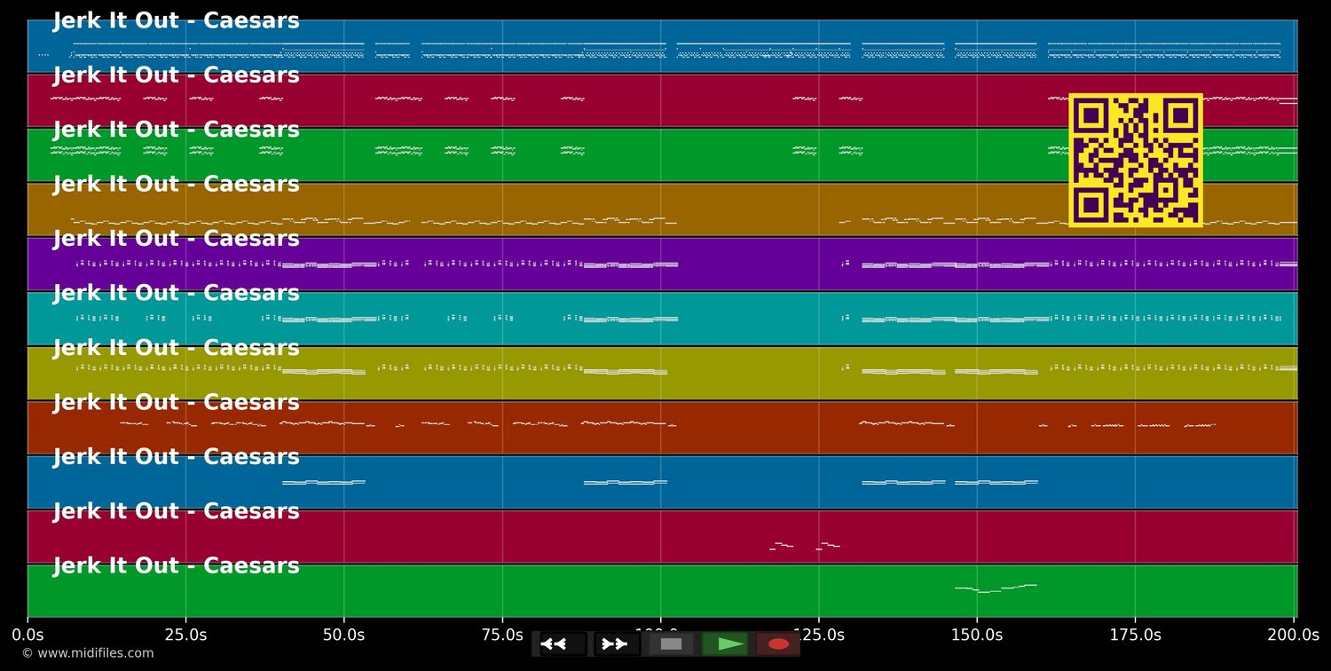1331x671 pixels.
Task: Click the 25.0s time axis label
Action: coord(185,635)
